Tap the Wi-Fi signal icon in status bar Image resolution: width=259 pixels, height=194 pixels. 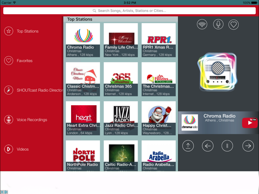(x=14, y=3)
